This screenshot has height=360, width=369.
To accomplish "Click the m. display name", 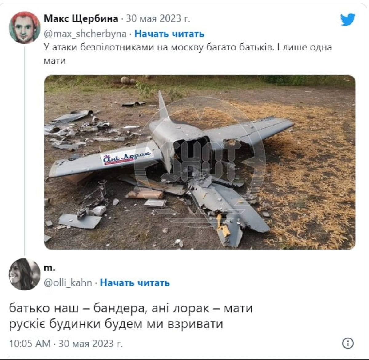I will point(50,268).
